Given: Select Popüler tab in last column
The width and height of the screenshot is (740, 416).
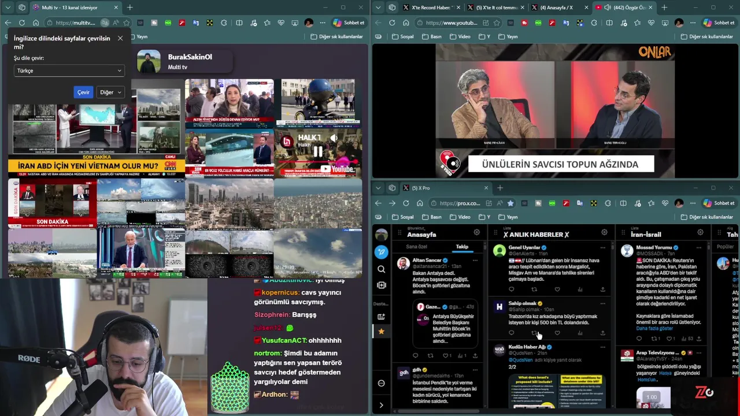Looking at the screenshot, I should click(725, 246).
